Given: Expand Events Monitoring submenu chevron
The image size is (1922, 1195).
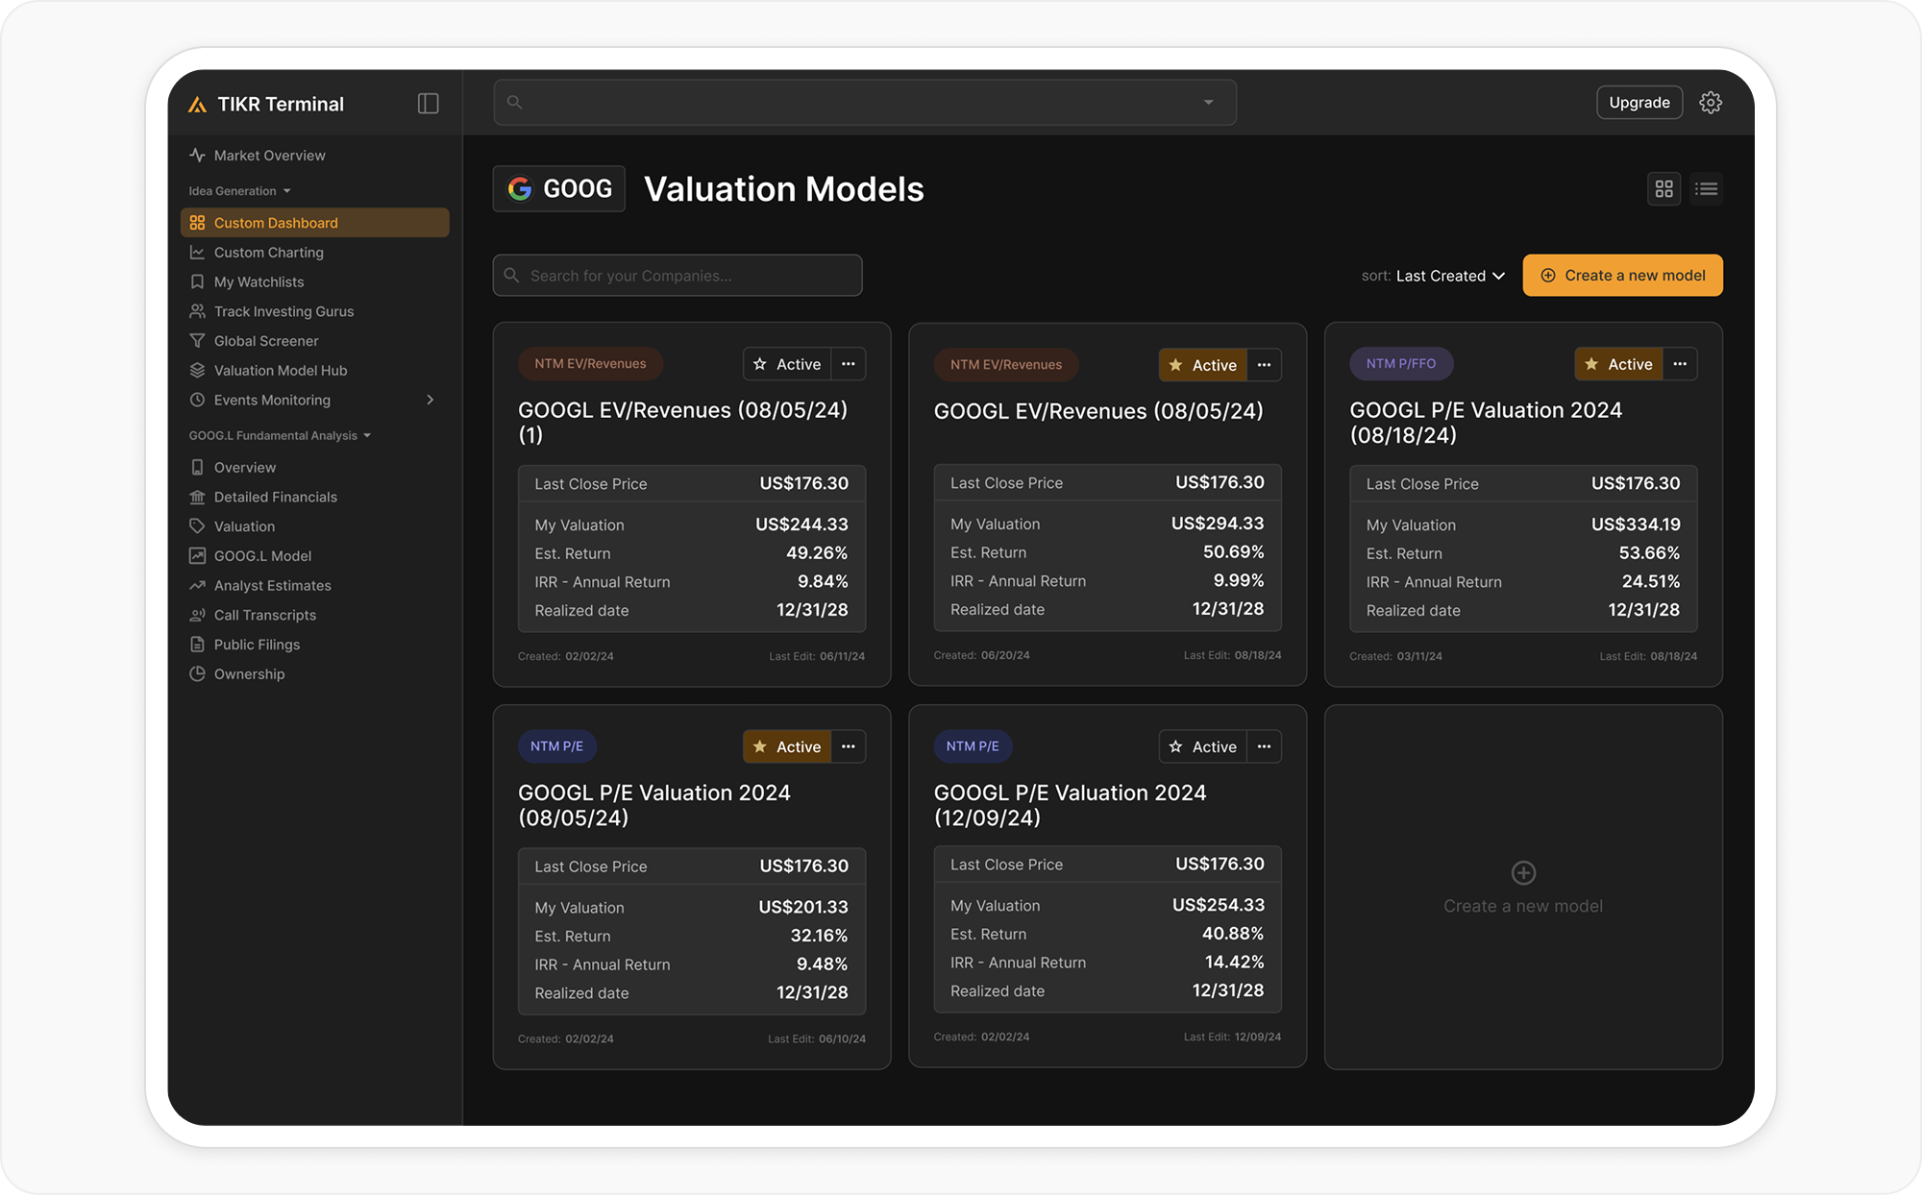Looking at the screenshot, I should (430, 400).
